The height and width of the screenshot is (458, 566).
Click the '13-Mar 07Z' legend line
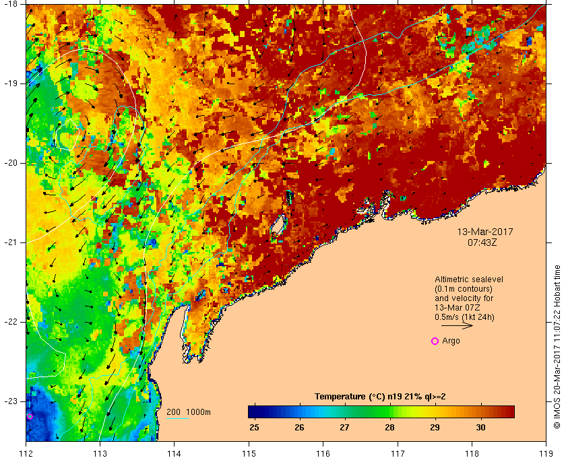click(458, 308)
